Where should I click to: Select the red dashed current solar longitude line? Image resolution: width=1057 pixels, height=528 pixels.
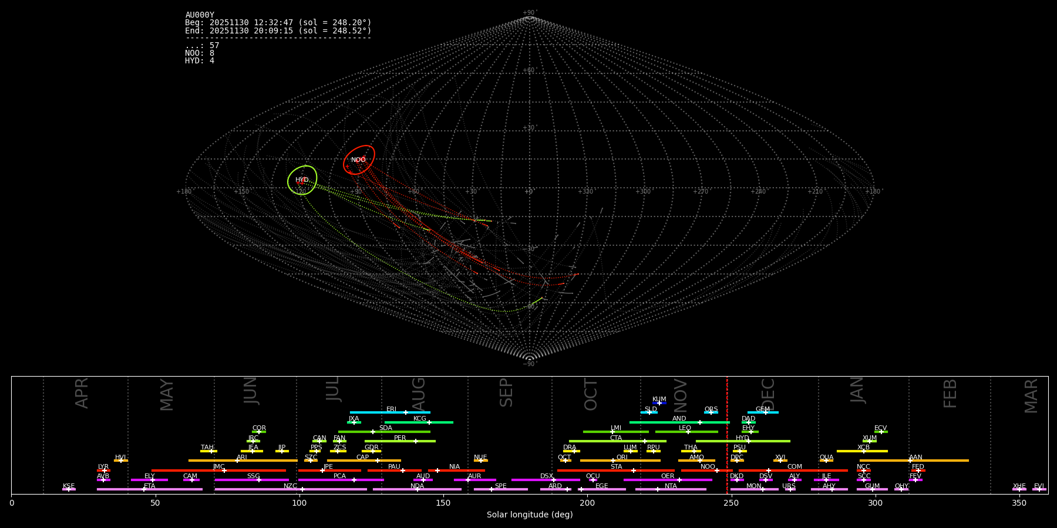[x=727, y=434]
